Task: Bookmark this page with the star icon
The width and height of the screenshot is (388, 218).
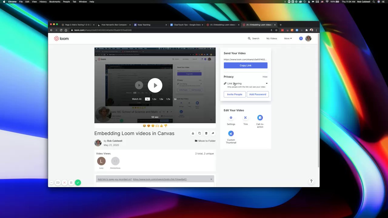Action: 276,30
